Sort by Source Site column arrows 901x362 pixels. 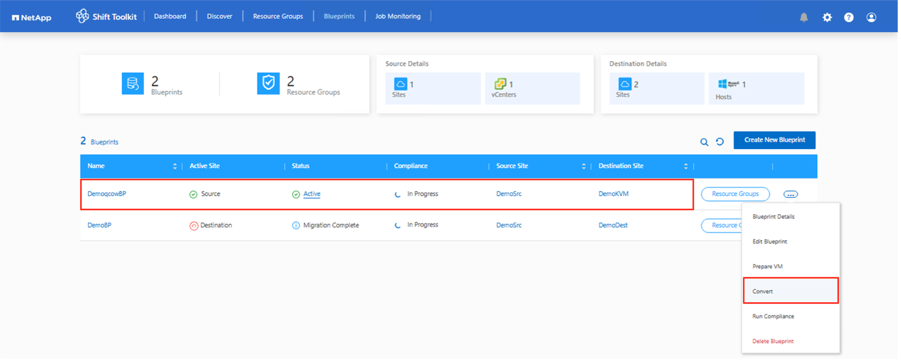point(583,167)
